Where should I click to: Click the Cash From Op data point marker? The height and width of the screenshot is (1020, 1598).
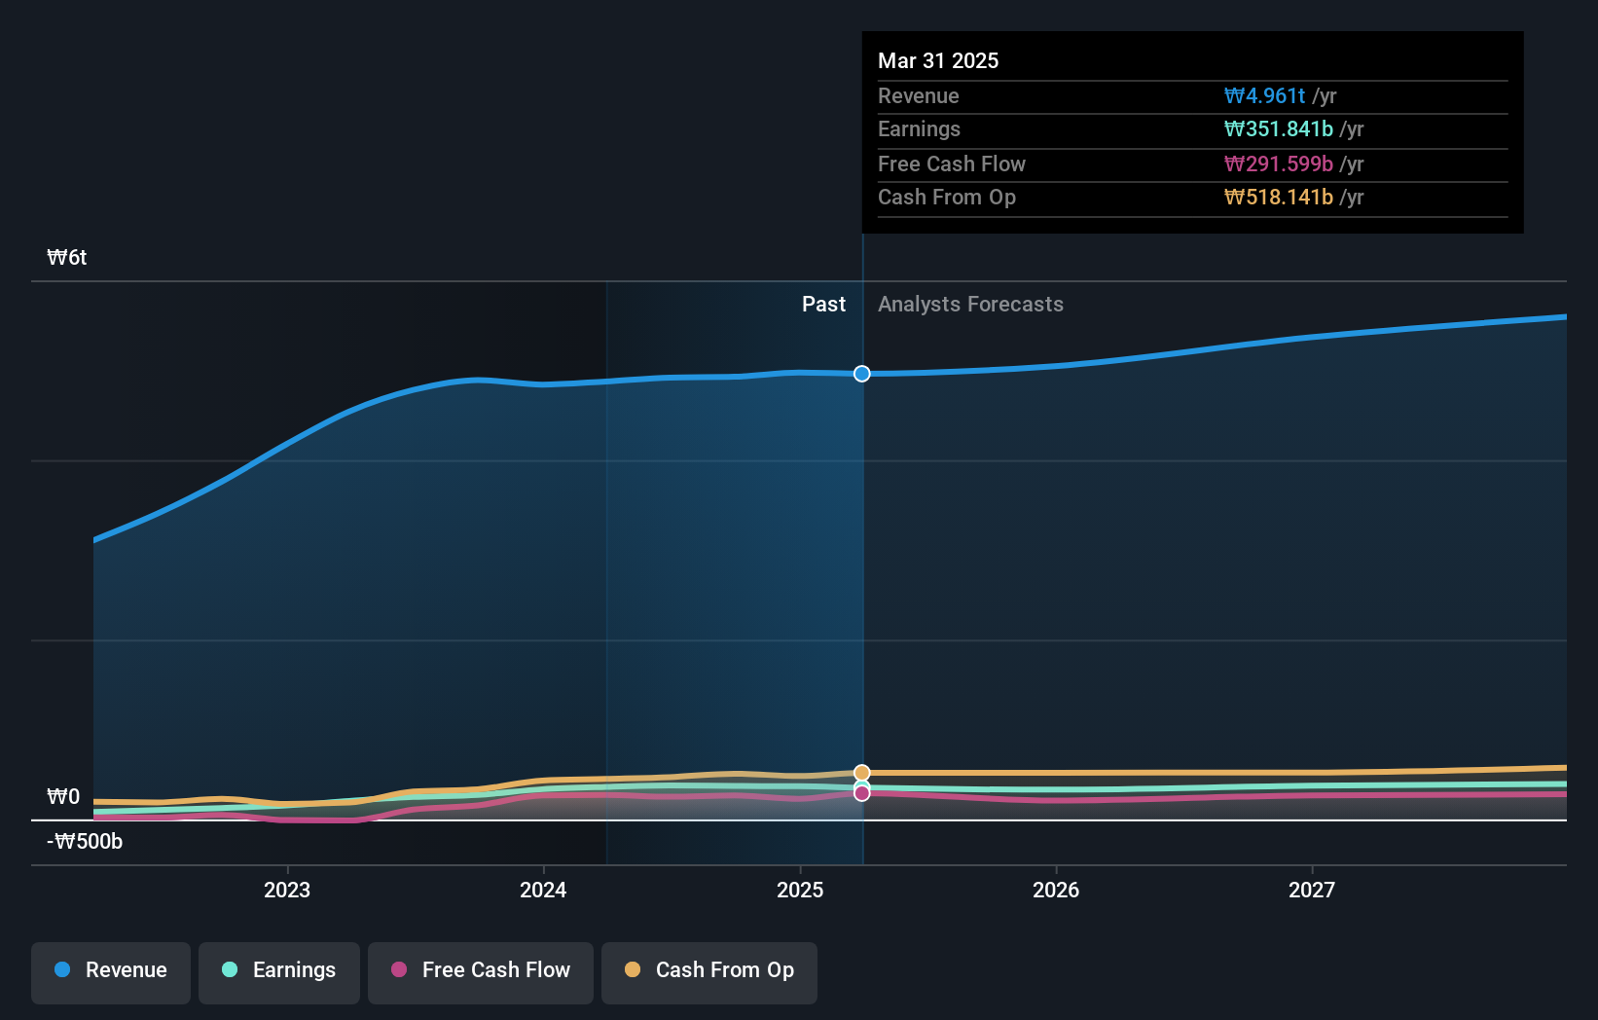(862, 773)
